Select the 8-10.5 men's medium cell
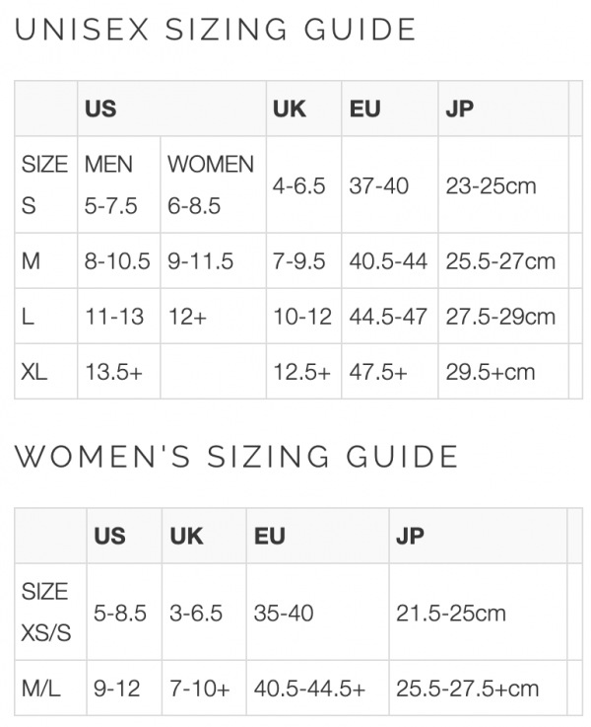The width and height of the screenshot is (591, 727). click(117, 261)
